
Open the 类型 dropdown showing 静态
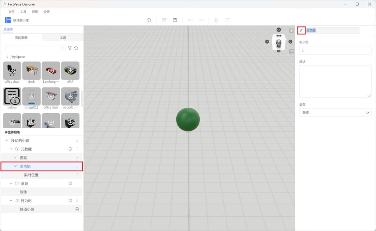[x=335, y=112]
